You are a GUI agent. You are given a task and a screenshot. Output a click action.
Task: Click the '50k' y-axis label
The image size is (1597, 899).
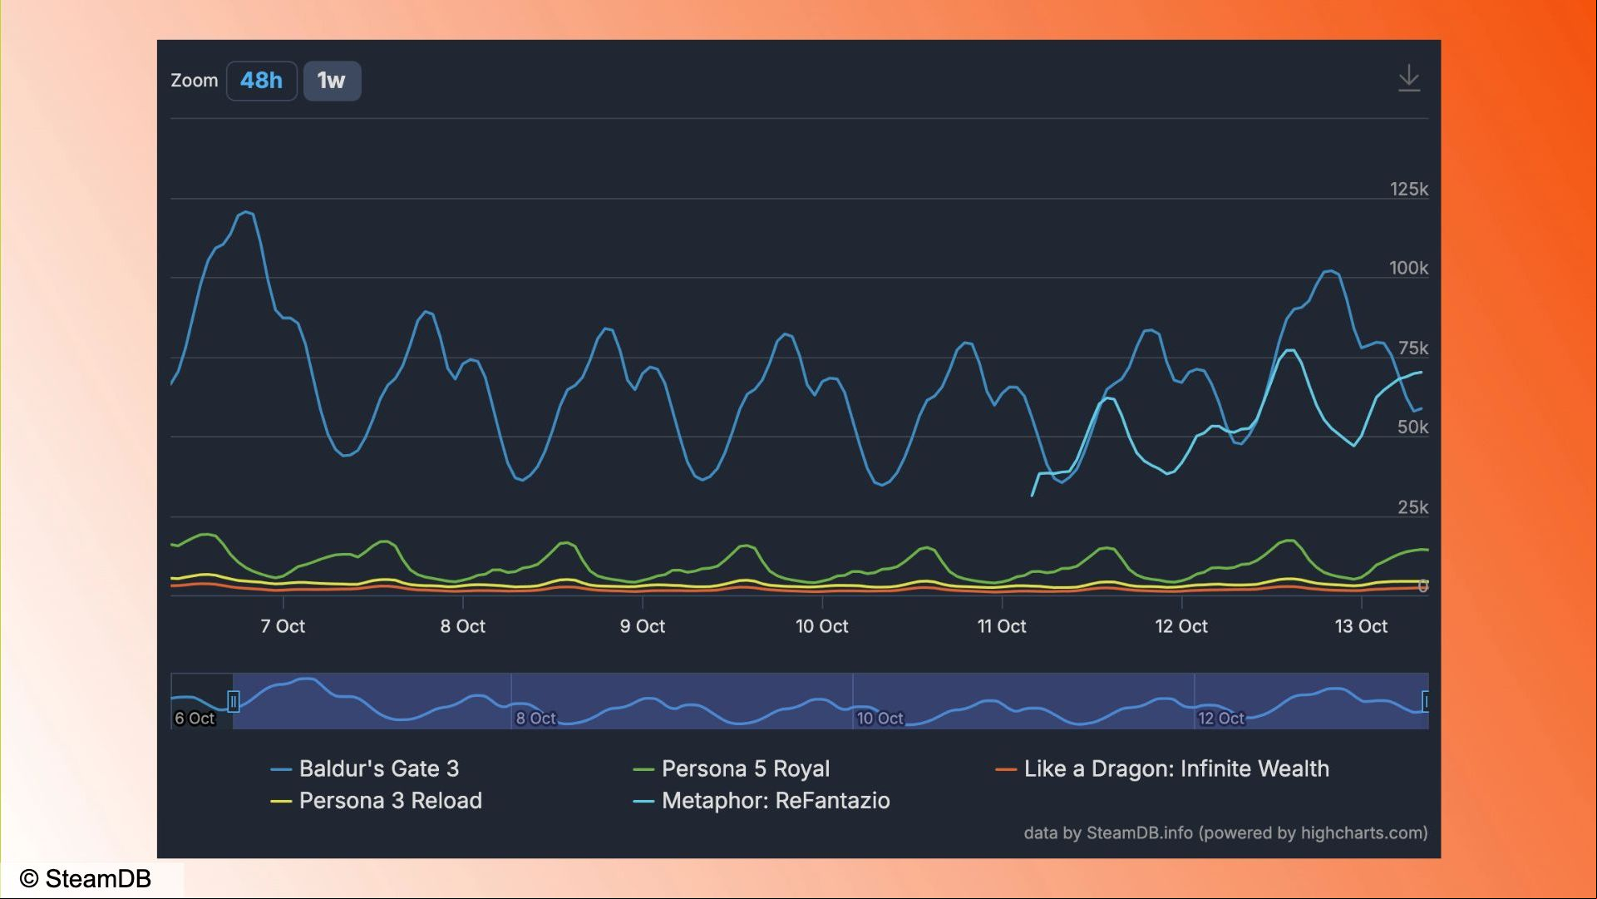1412,427
